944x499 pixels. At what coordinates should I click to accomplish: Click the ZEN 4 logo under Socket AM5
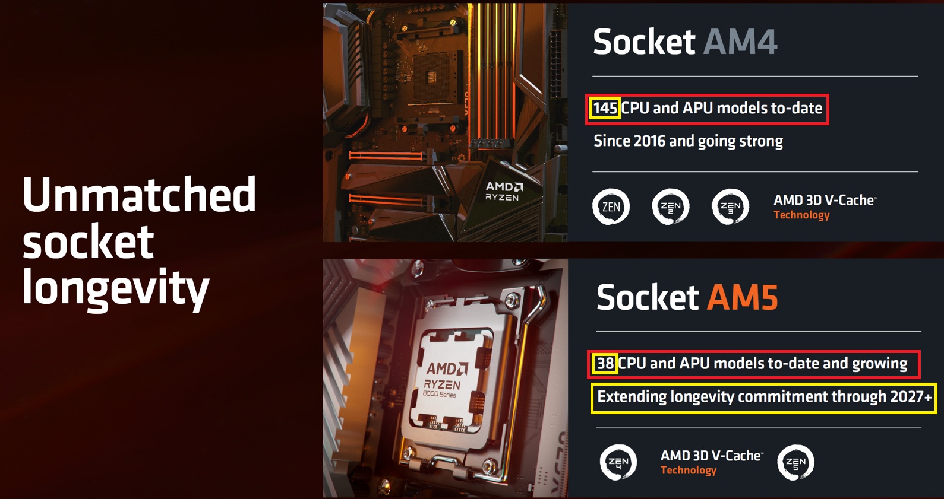[618, 462]
